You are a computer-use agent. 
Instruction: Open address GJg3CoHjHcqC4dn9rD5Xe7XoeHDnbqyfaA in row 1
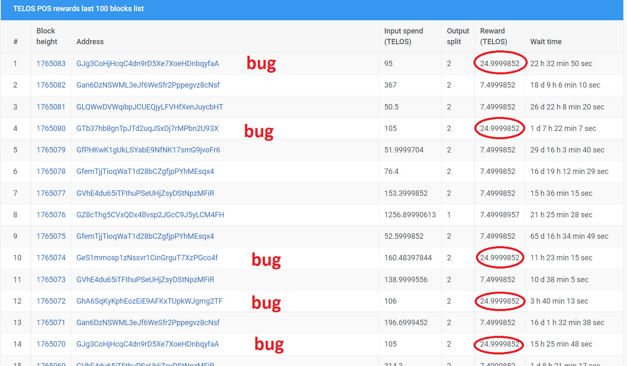coord(148,64)
